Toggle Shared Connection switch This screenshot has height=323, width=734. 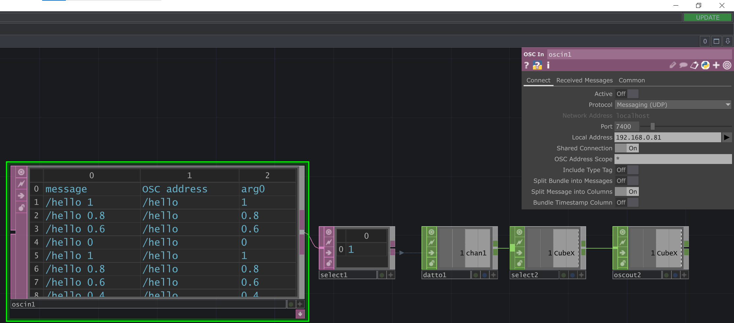[627, 148]
